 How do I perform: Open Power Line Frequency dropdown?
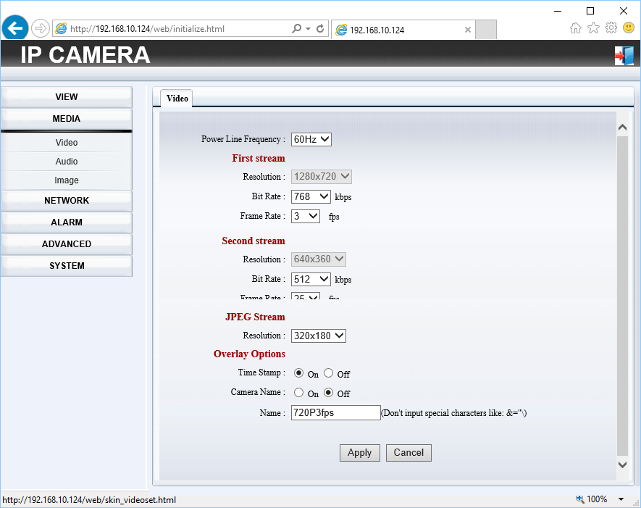(311, 139)
